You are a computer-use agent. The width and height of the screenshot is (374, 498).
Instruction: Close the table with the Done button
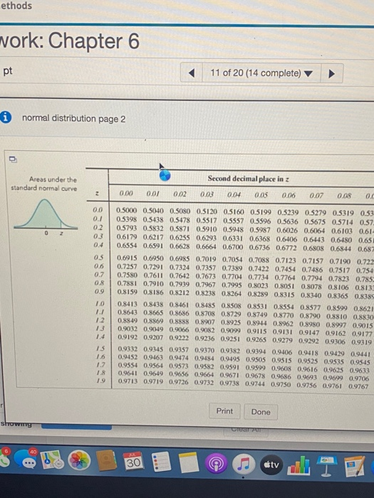point(261,412)
